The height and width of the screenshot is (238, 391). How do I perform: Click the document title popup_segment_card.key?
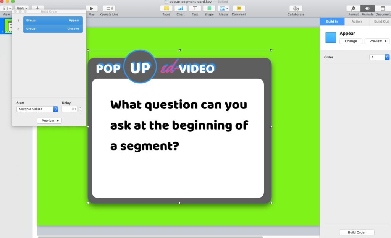pos(190,2)
